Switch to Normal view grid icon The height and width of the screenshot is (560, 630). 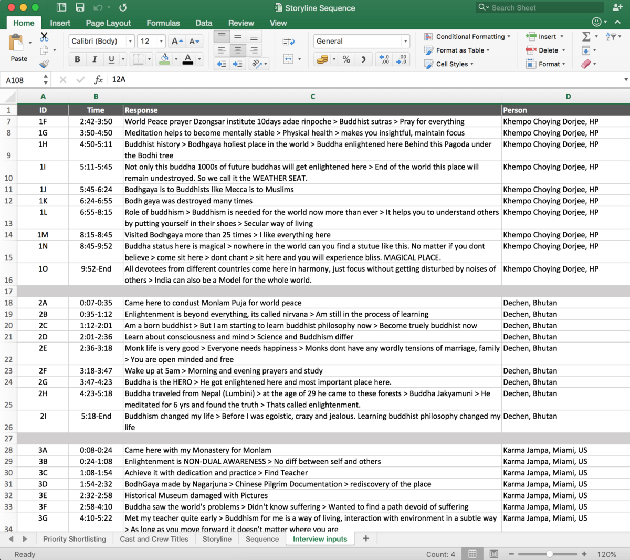(472, 554)
